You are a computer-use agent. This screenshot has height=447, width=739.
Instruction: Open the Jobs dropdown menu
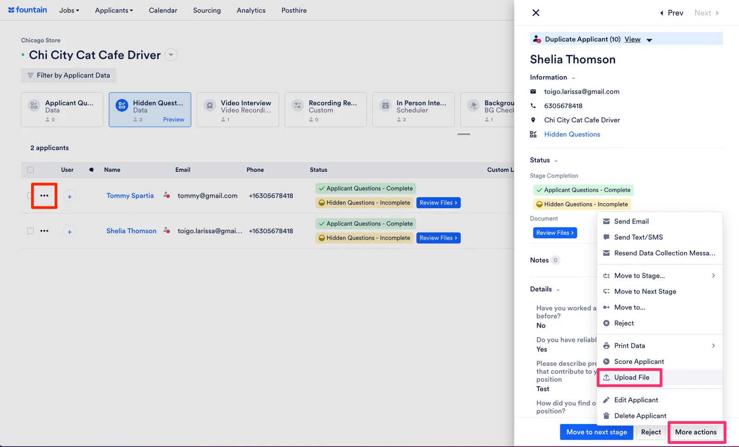(x=69, y=10)
